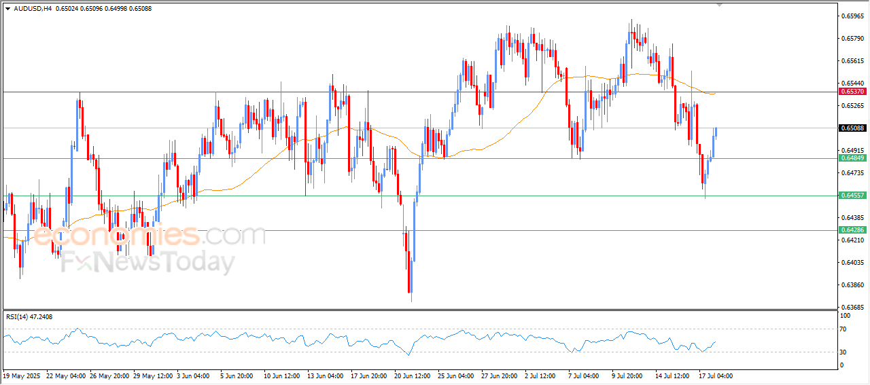Click the 0.64915 value on price axis
870x385 pixels.
tap(852, 150)
